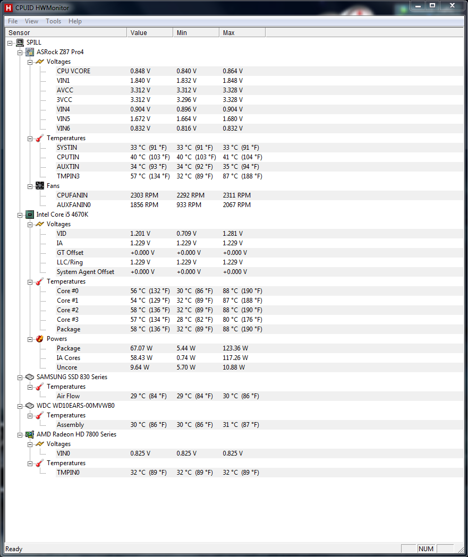The height and width of the screenshot is (557, 468).
Task: Select the VIN1 voltage row
Action: point(259,81)
